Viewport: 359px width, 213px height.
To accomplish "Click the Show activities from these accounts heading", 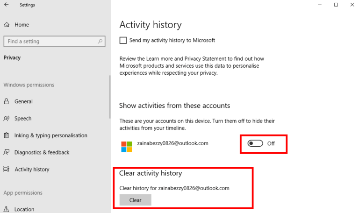I will 174,106.
